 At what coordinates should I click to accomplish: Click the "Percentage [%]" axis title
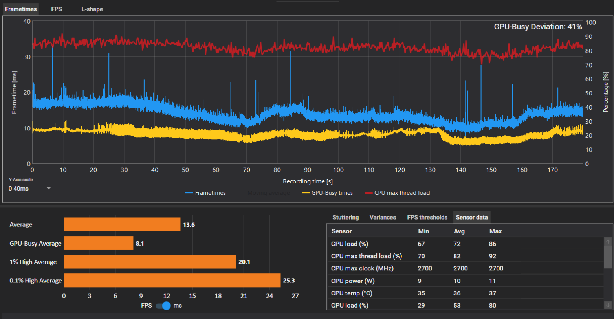pyautogui.click(x=605, y=92)
